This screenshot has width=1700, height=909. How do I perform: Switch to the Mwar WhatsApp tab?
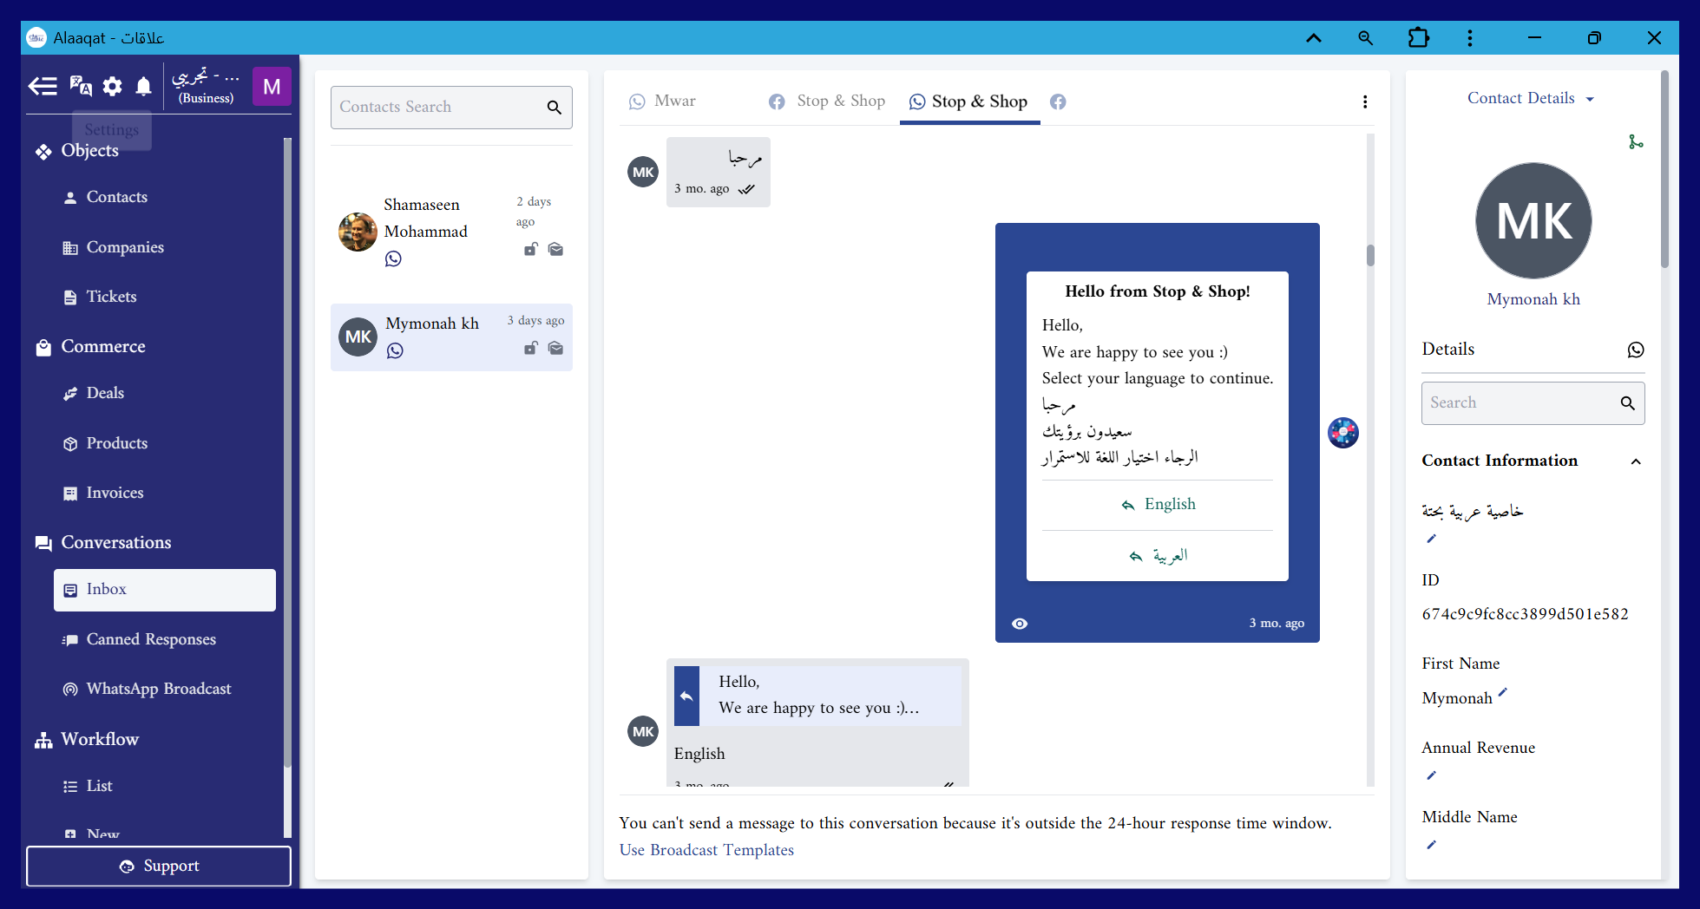point(663,101)
